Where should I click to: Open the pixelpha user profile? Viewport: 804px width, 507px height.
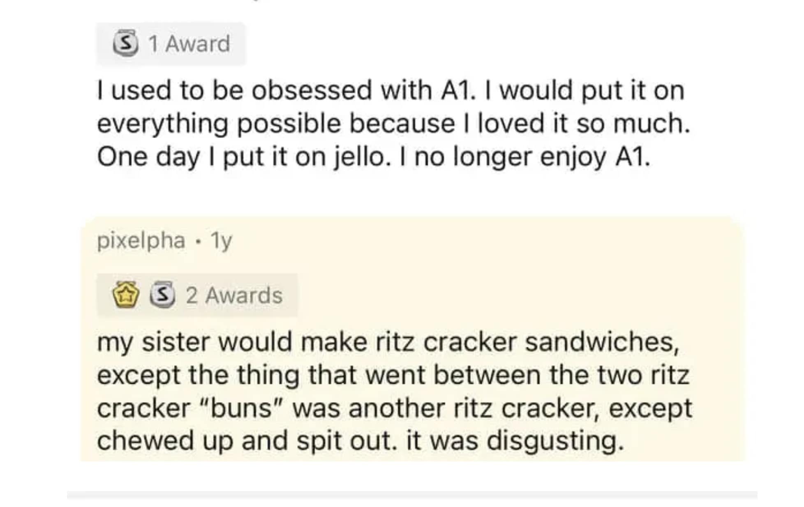tap(141, 240)
